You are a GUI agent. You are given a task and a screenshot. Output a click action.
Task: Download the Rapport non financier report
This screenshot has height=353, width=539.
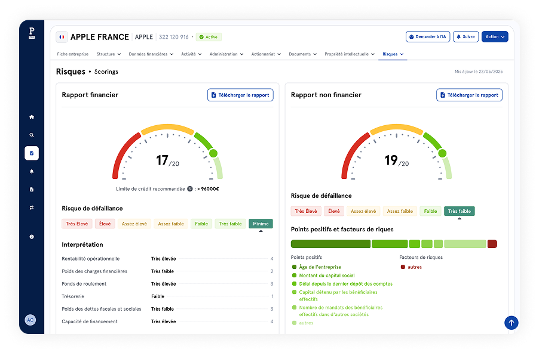[x=469, y=95]
